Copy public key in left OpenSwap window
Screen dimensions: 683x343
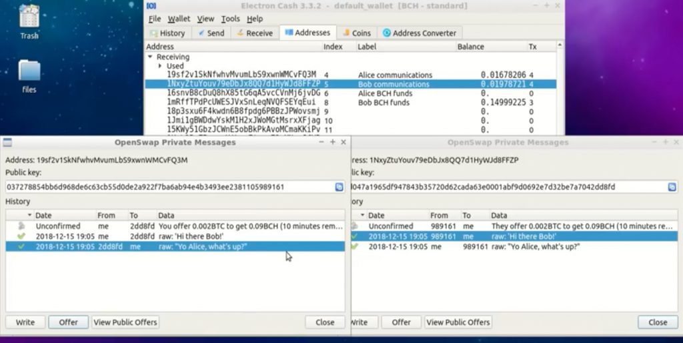point(339,188)
